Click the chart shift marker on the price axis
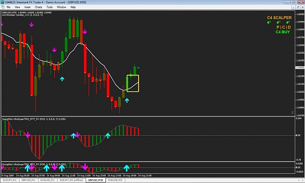Image resolution: width=305 pixels, height=183 pixels. point(292,113)
